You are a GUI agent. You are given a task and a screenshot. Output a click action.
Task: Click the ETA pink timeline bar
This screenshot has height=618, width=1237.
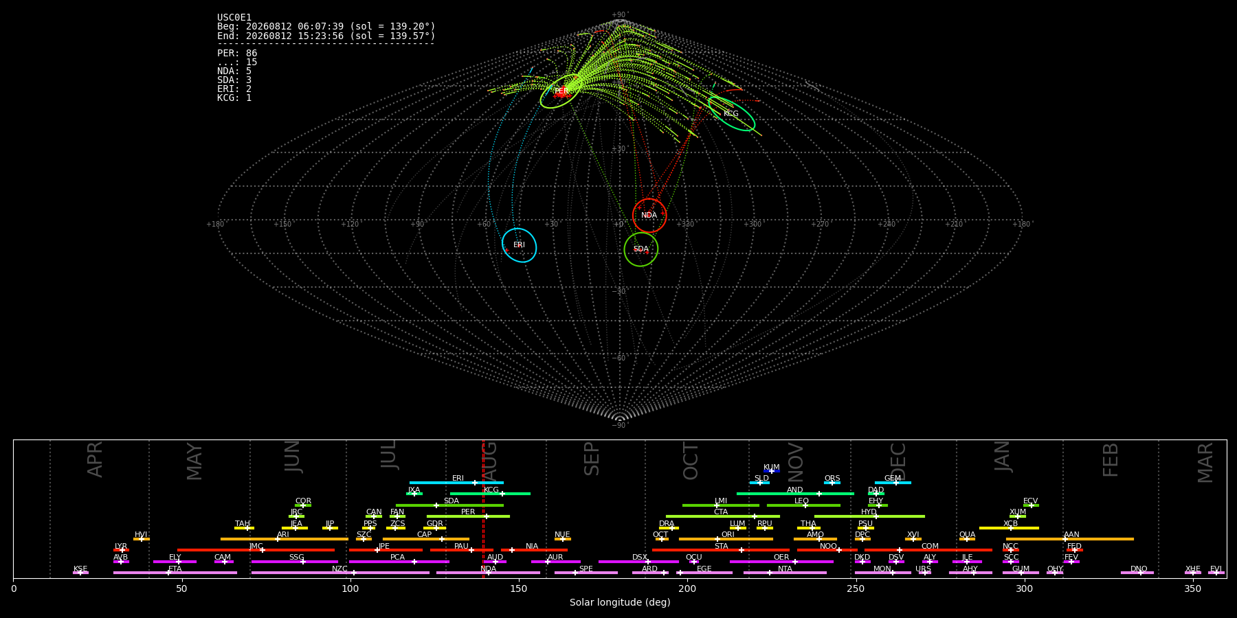coord(175,573)
